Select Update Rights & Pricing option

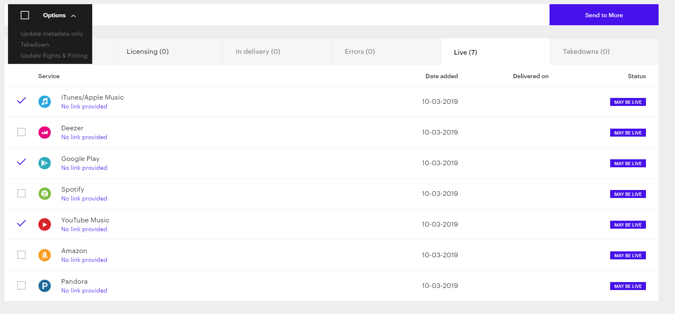coord(54,55)
